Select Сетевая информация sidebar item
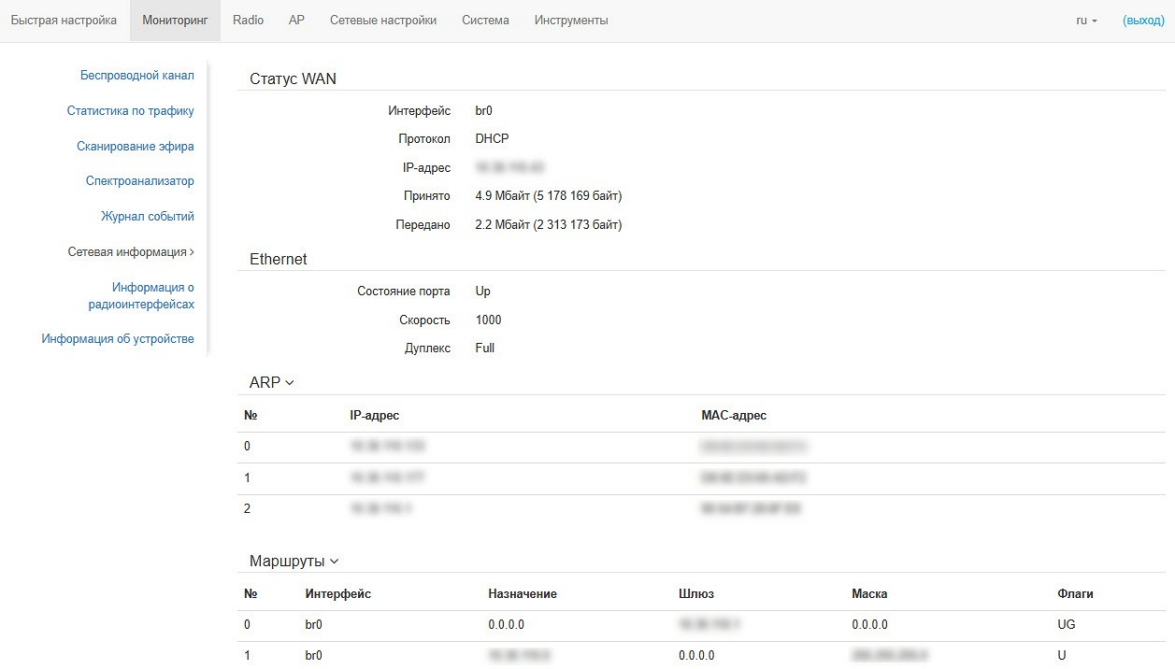Image resolution: width=1175 pixels, height=669 pixels. tap(131, 251)
